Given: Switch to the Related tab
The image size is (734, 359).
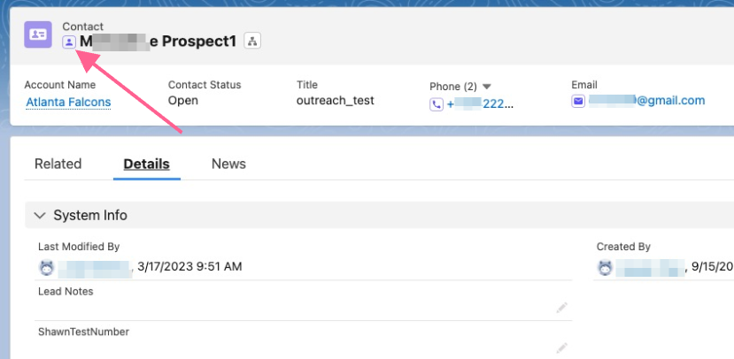Looking at the screenshot, I should coord(58,164).
